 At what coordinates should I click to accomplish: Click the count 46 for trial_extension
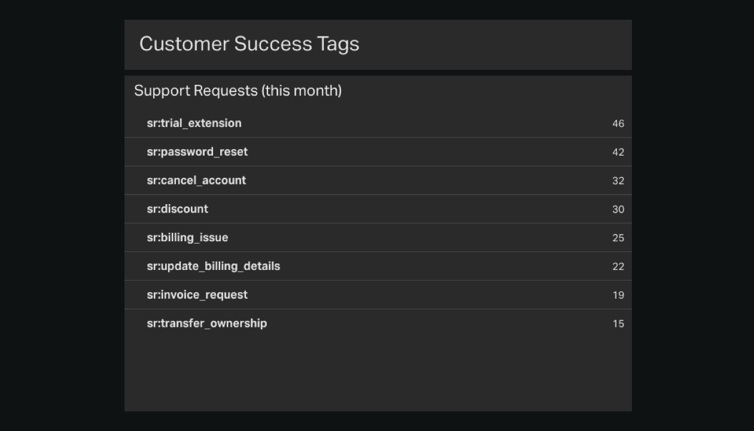pyautogui.click(x=618, y=124)
